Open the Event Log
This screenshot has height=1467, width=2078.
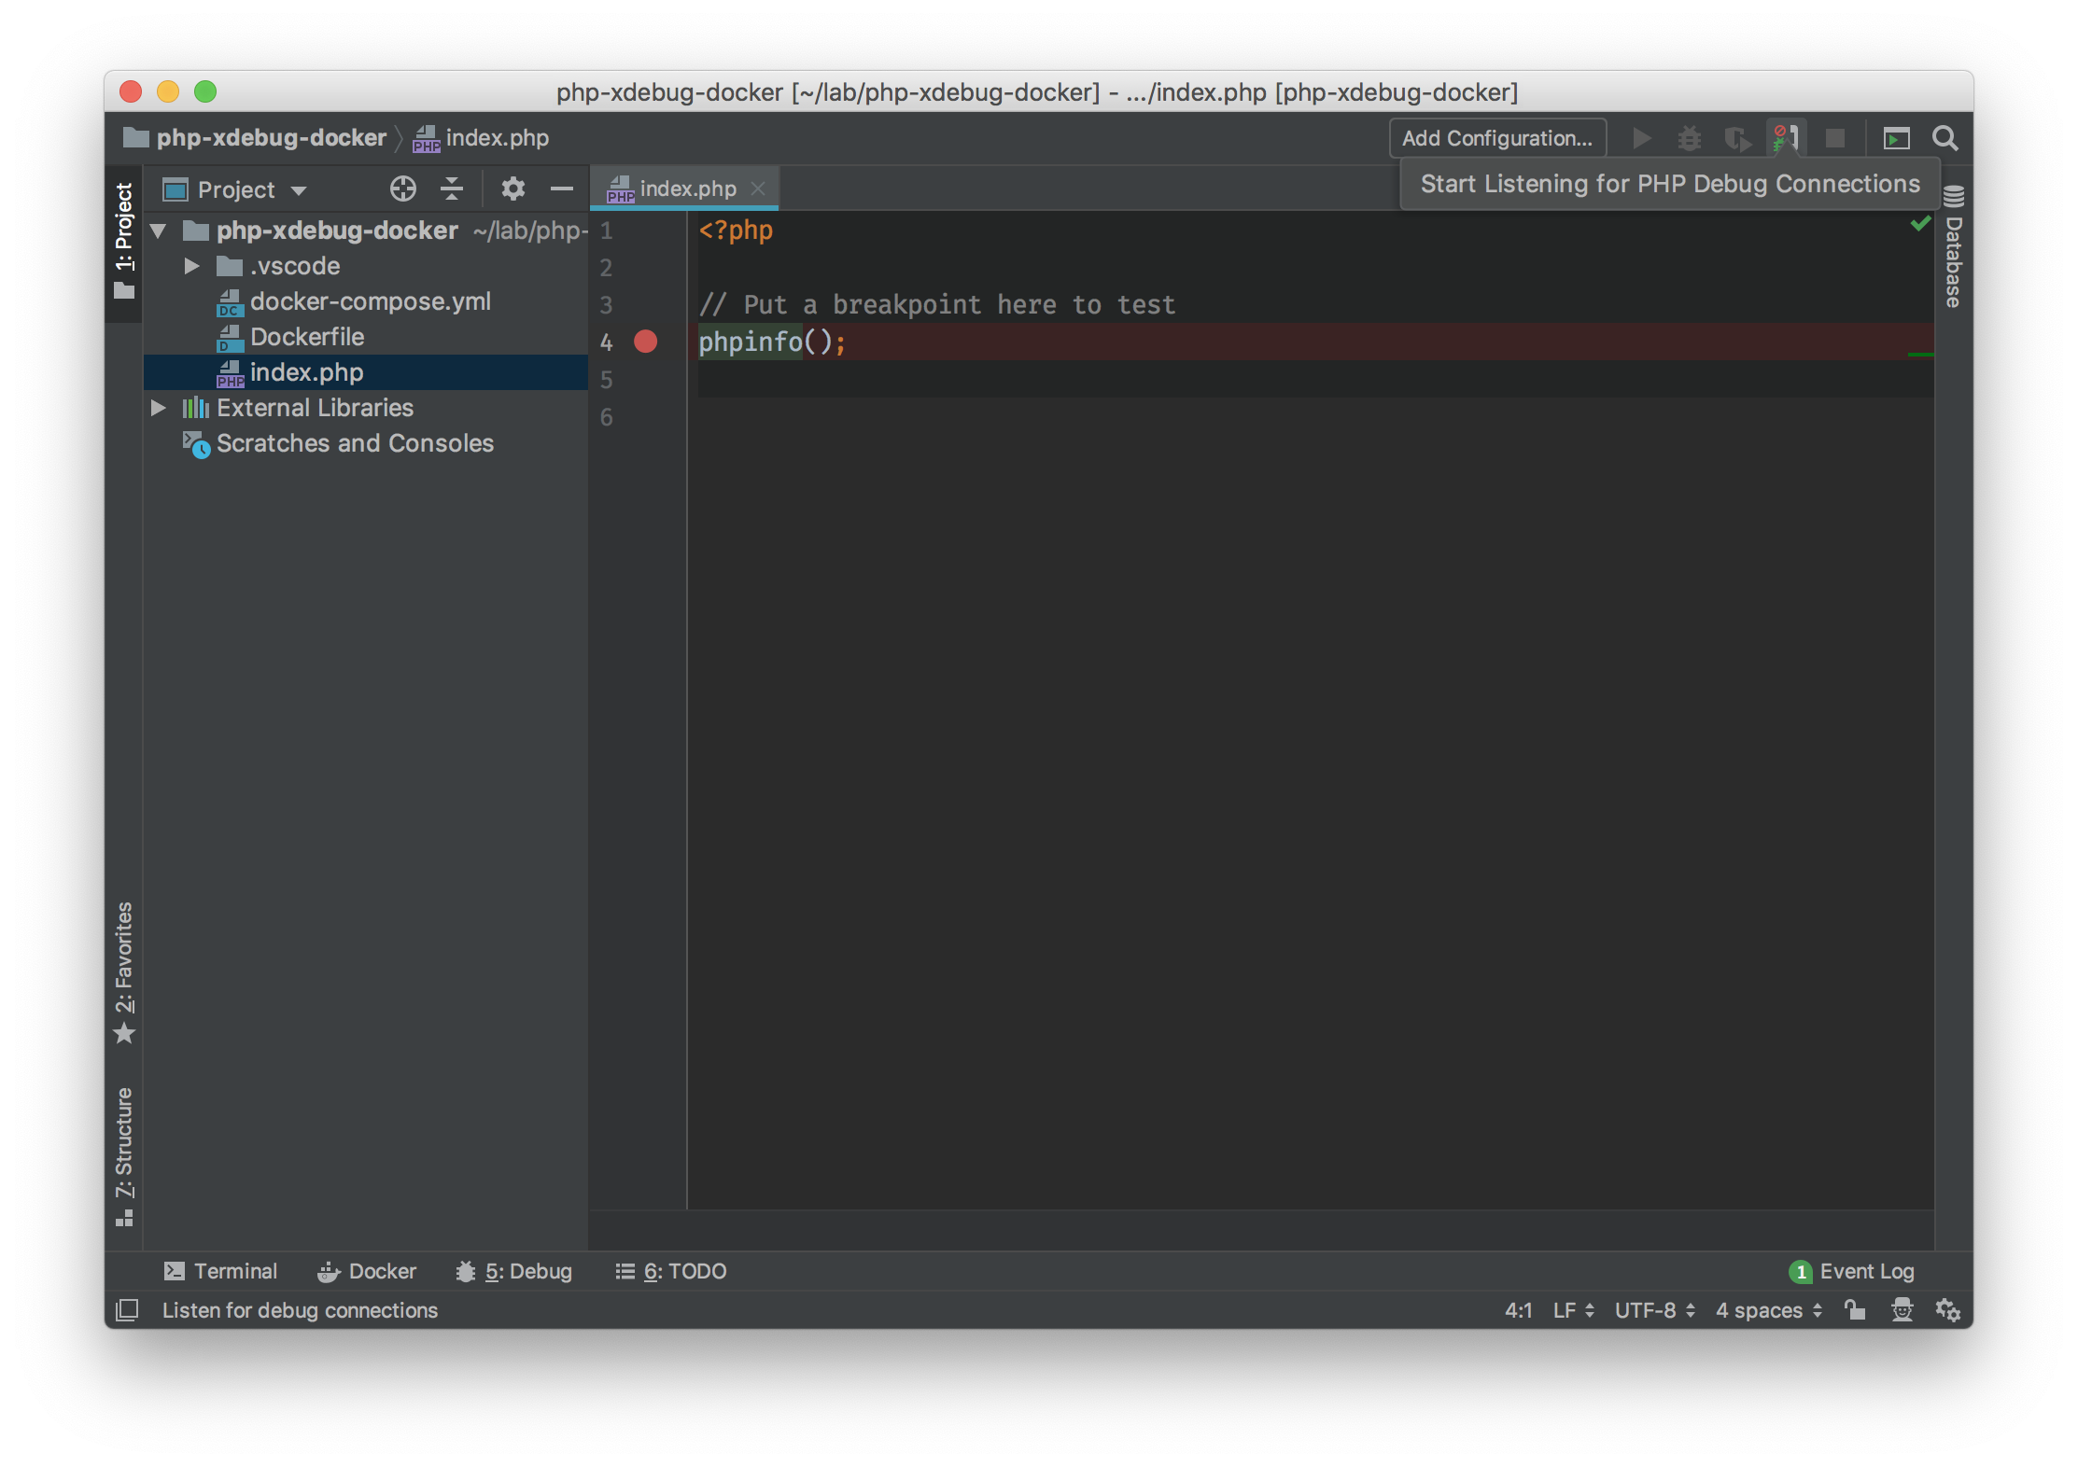click(x=1852, y=1271)
